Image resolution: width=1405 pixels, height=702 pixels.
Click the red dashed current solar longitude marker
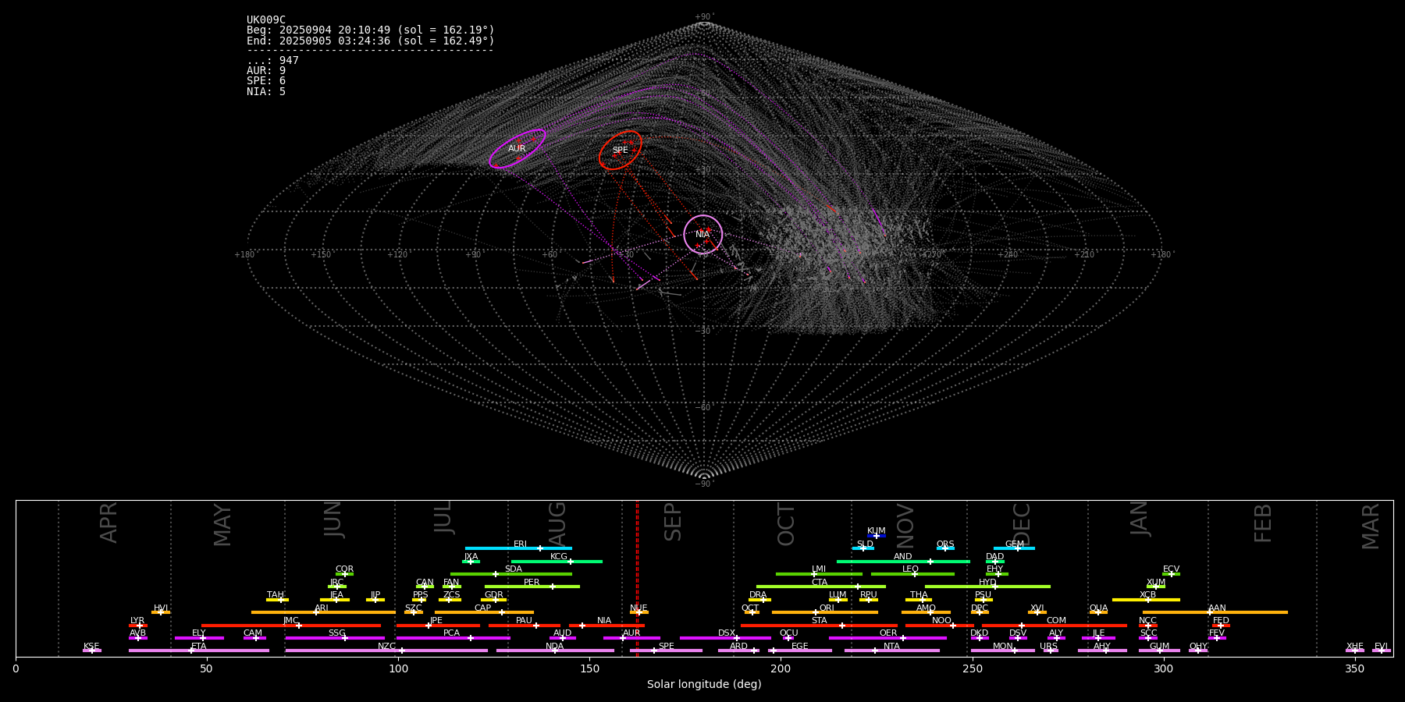pos(637,578)
